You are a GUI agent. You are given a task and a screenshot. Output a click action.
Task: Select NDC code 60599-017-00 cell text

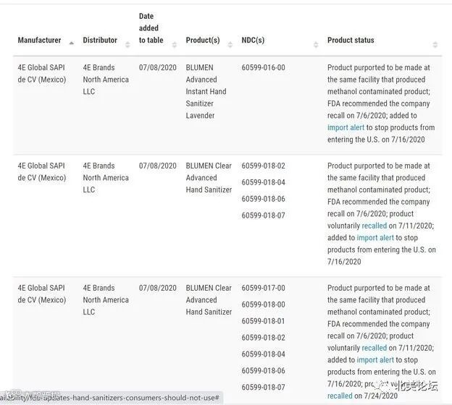tap(263, 288)
